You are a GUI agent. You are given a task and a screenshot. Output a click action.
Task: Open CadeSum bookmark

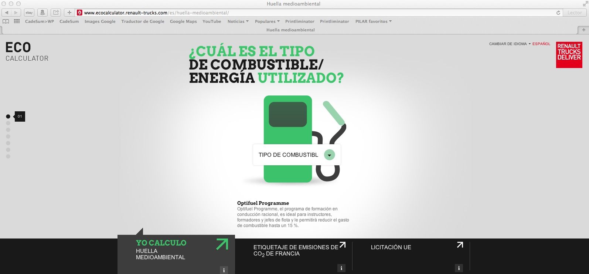pyautogui.click(x=69, y=21)
